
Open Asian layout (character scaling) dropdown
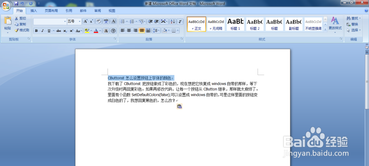coord(164,22)
